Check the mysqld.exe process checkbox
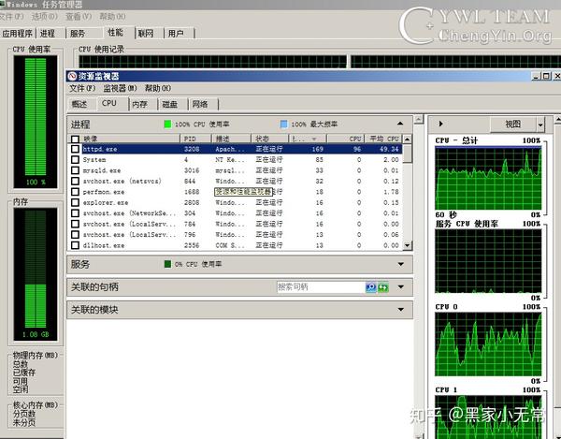The height and width of the screenshot is (439, 561). click(75, 170)
